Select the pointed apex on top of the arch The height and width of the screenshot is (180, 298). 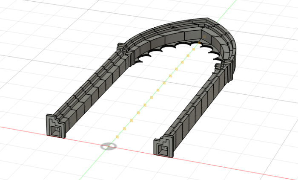point(207,19)
